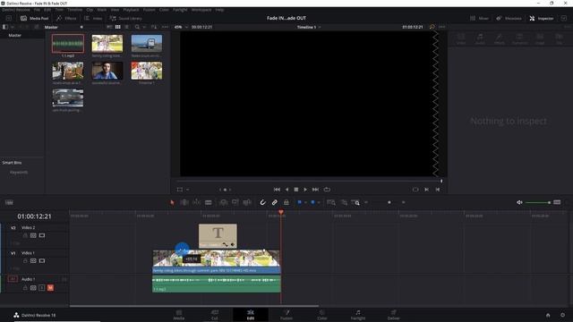
Task: Mute audio with the speaker icon
Action: pyautogui.click(x=519, y=202)
